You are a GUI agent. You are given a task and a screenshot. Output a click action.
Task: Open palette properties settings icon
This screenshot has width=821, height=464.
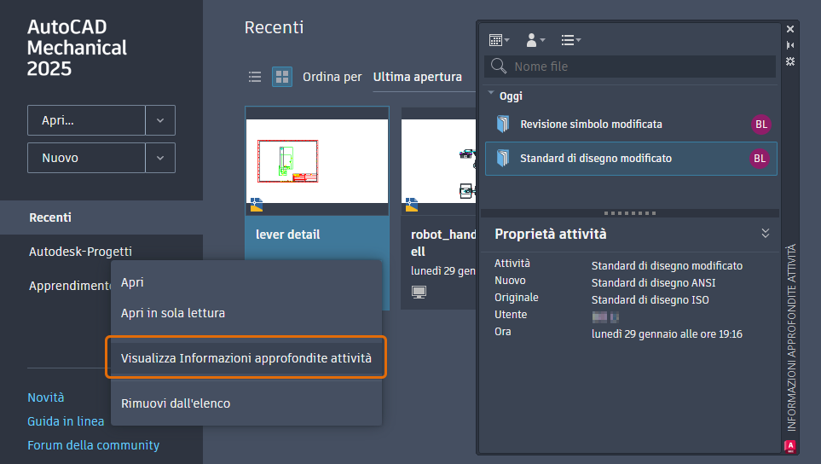790,61
